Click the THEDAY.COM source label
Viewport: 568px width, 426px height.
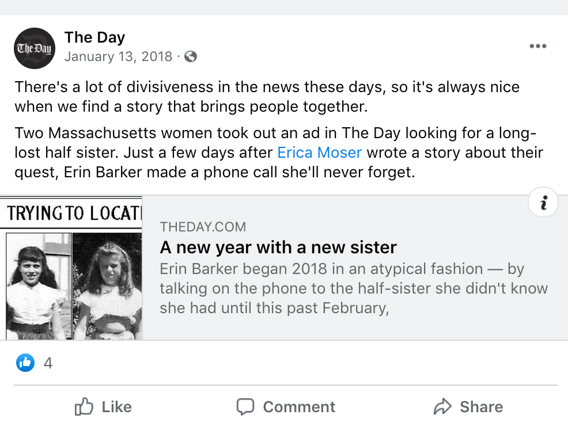(x=203, y=227)
